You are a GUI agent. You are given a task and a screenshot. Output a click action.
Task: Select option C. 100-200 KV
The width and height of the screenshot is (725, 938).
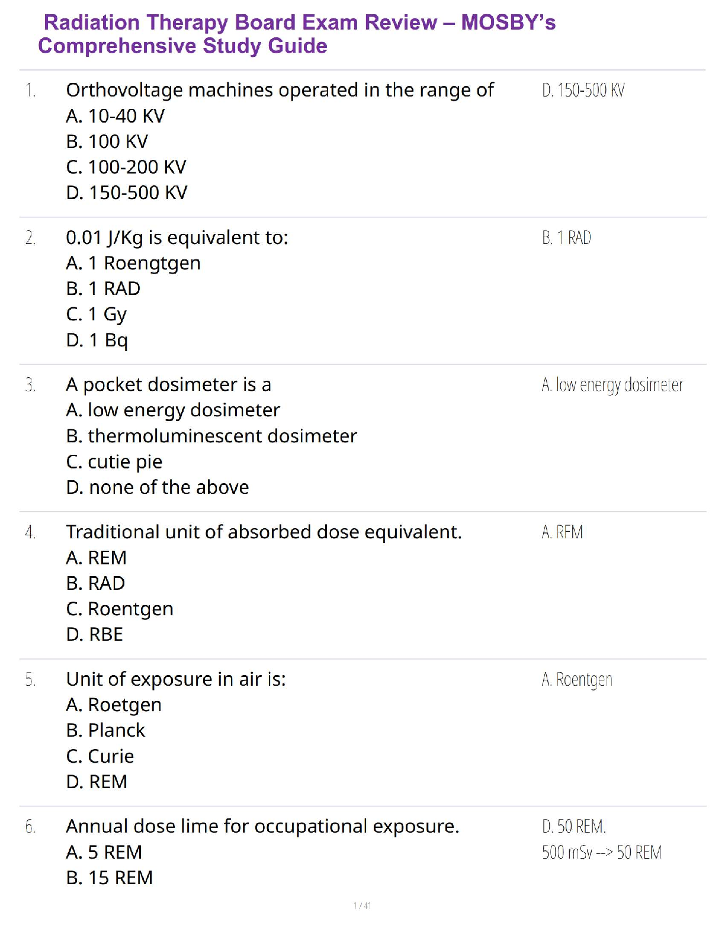126,167
